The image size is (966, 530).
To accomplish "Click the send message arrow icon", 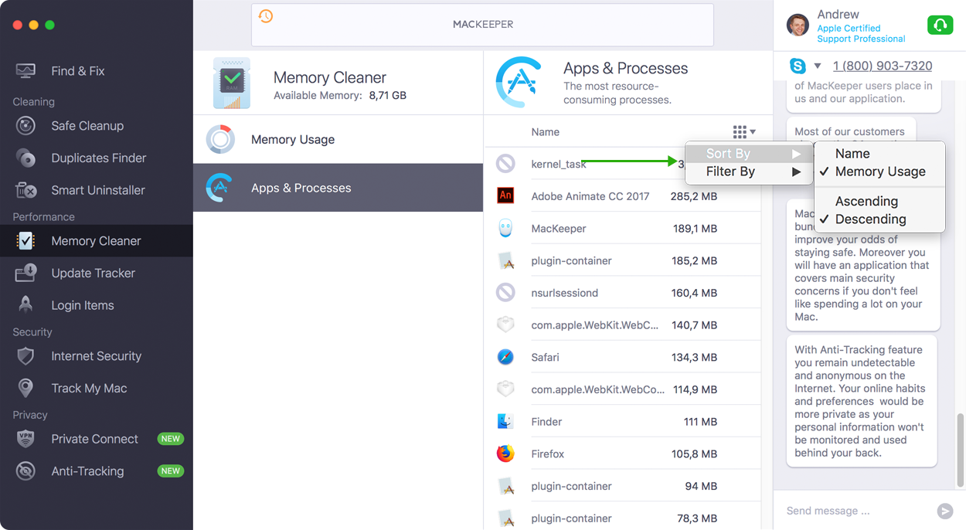I will point(944,511).
